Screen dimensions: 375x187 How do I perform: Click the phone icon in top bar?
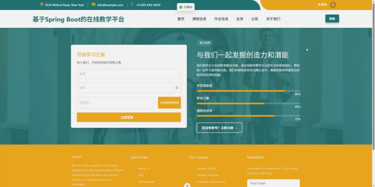[132, 5]
